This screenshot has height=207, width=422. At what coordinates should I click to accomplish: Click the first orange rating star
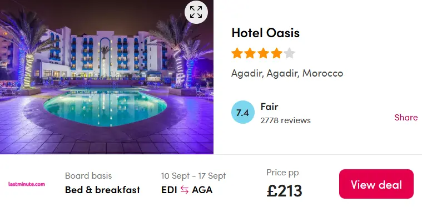237,53
